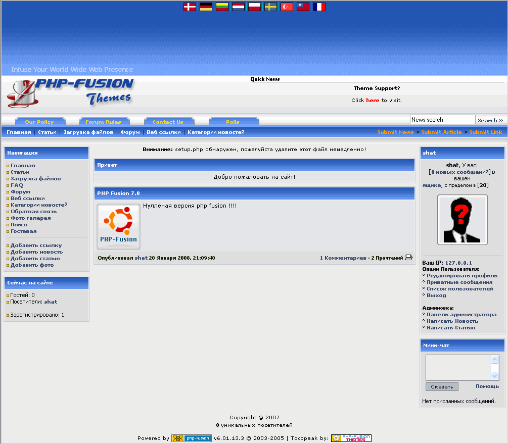Click the PHP-Fusion Themes logo
Viewport: 508px width, 444px height.
tap(70, 93)
